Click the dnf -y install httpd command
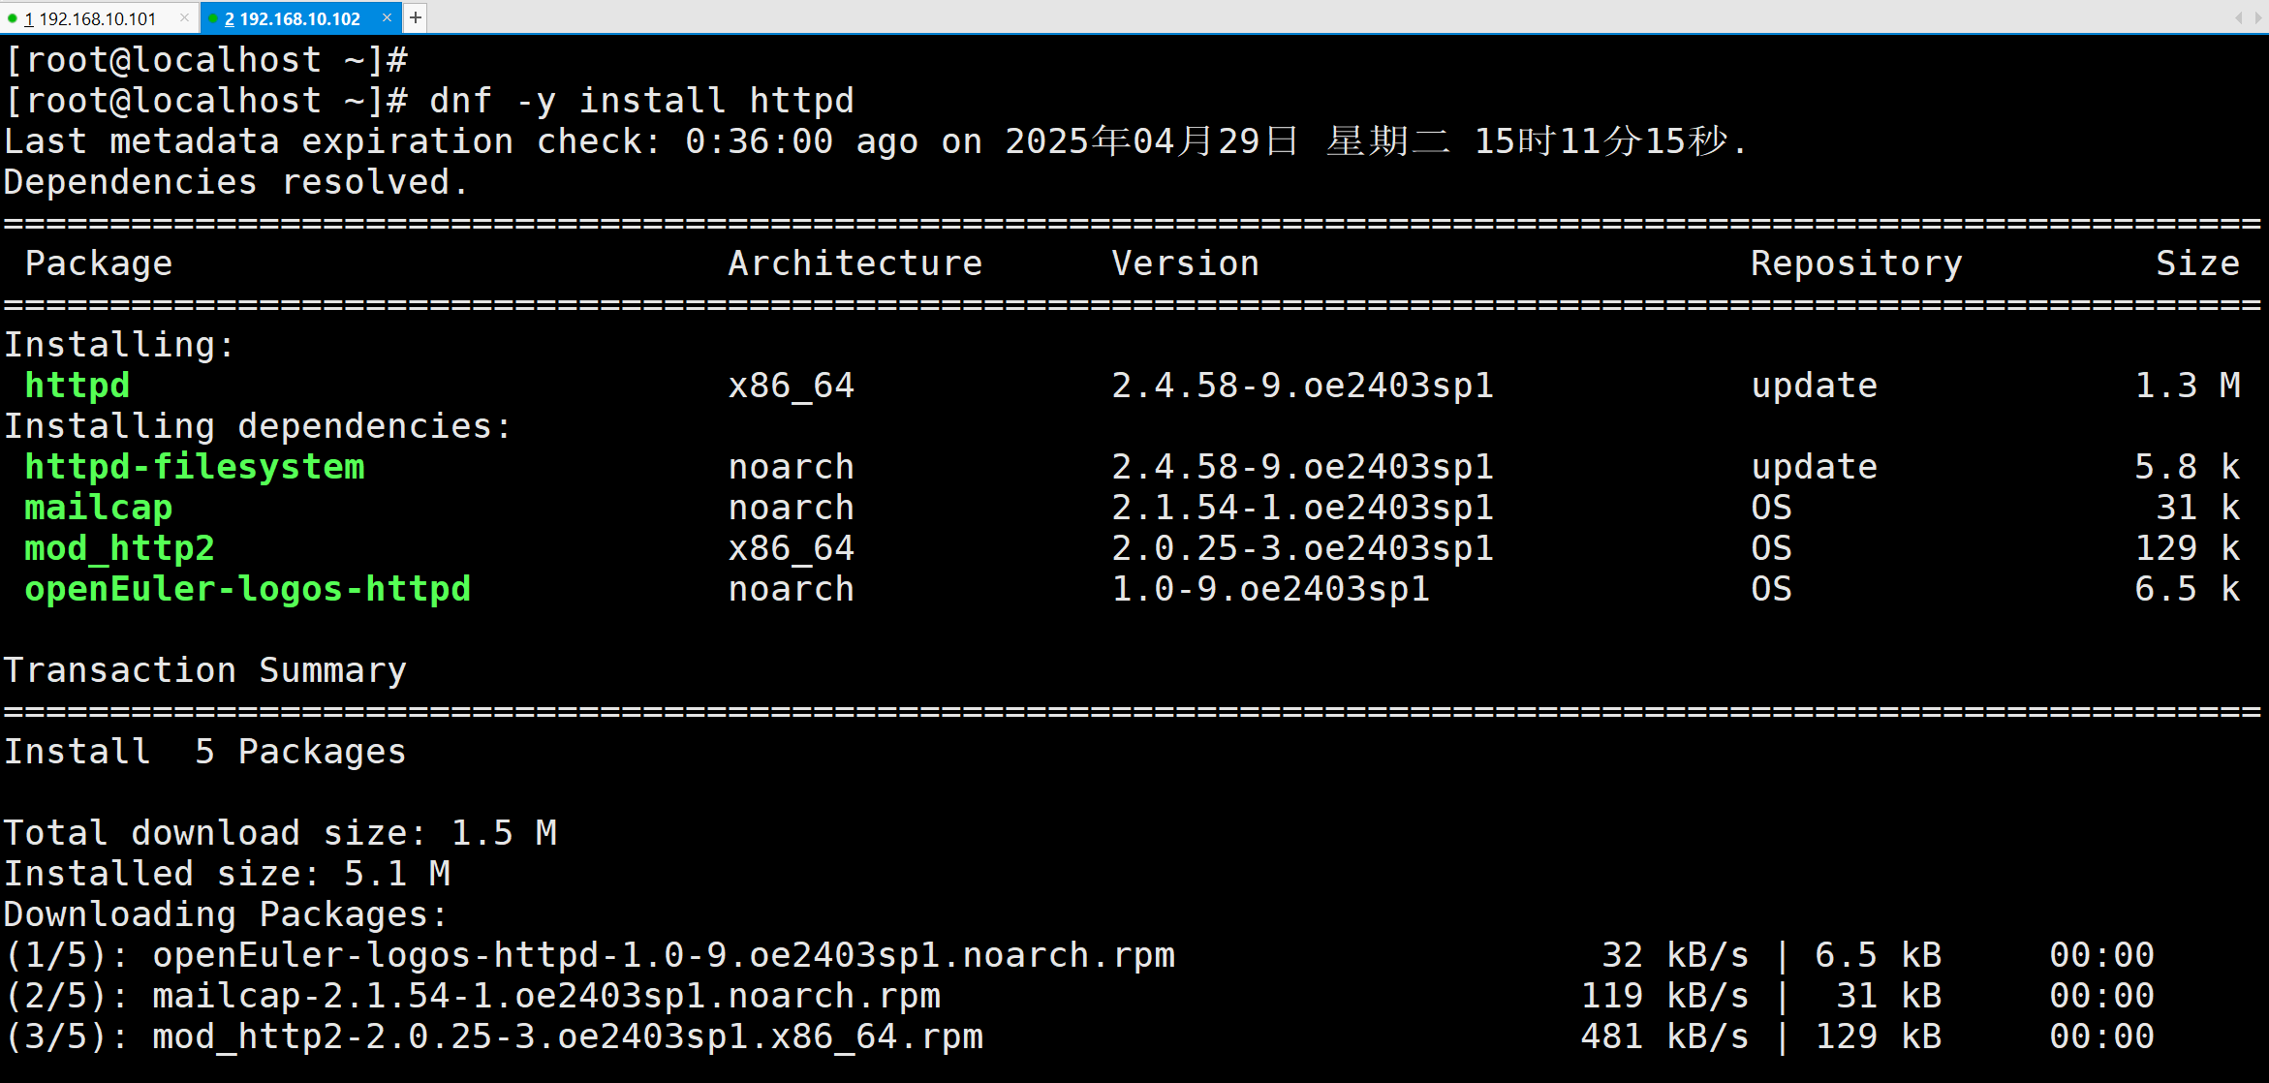The height and width of the screenshot is (1083, 2269). click(x=640, y=101)
